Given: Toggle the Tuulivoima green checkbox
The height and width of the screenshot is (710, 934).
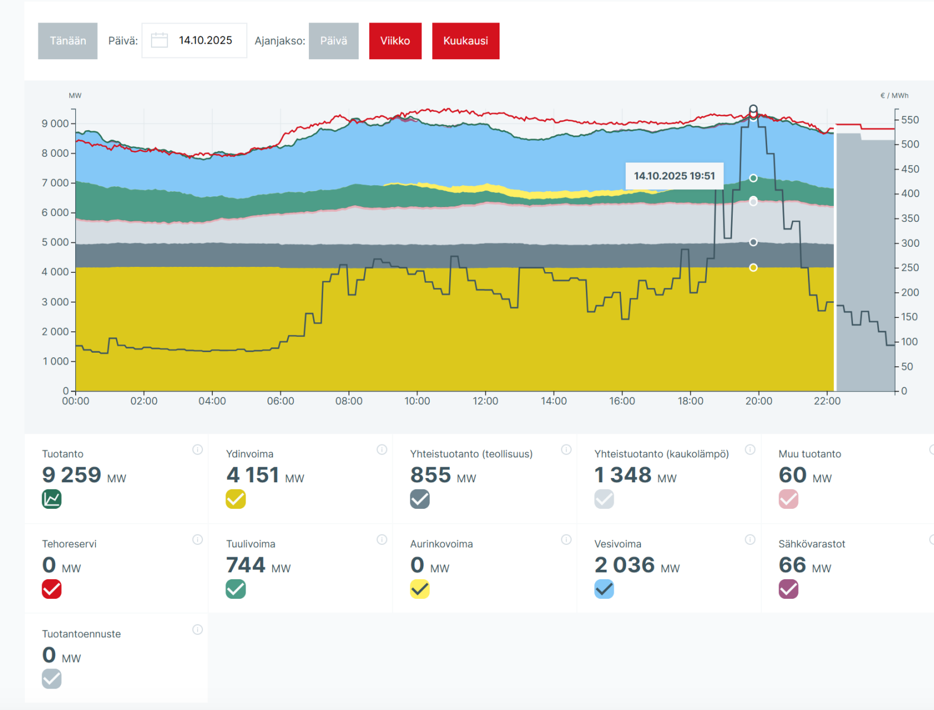Looking at the screenshot, I should (x=236, y=589).
